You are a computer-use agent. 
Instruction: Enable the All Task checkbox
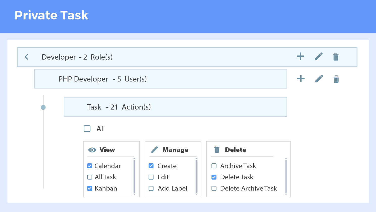[90, 177]
